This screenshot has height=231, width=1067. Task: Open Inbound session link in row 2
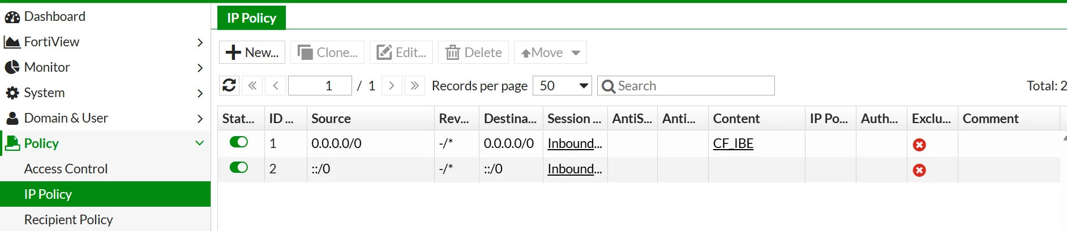pyautogui.click(x=575, y=169)
